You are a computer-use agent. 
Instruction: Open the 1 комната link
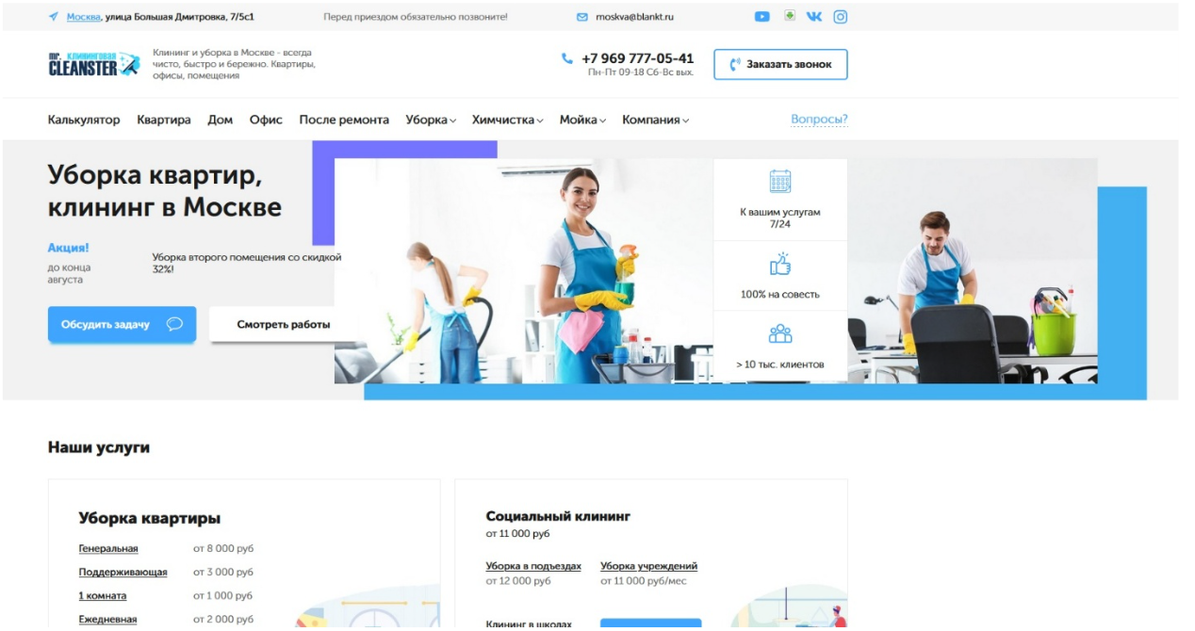click(x=103, y=596)
